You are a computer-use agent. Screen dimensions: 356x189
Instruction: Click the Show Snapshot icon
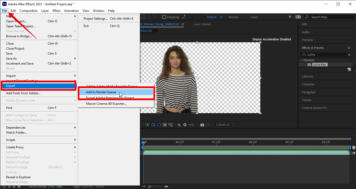click(x=208, y=124)
